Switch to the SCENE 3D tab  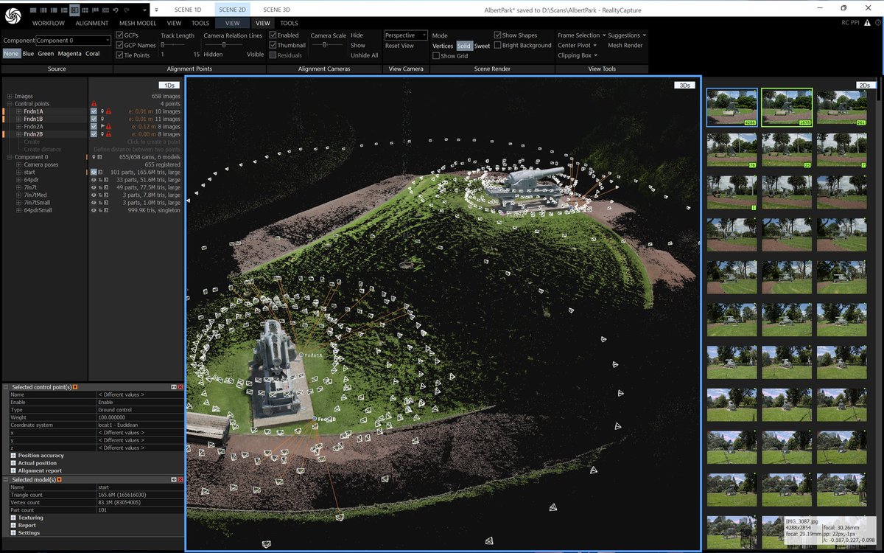(x=276, y=10)
